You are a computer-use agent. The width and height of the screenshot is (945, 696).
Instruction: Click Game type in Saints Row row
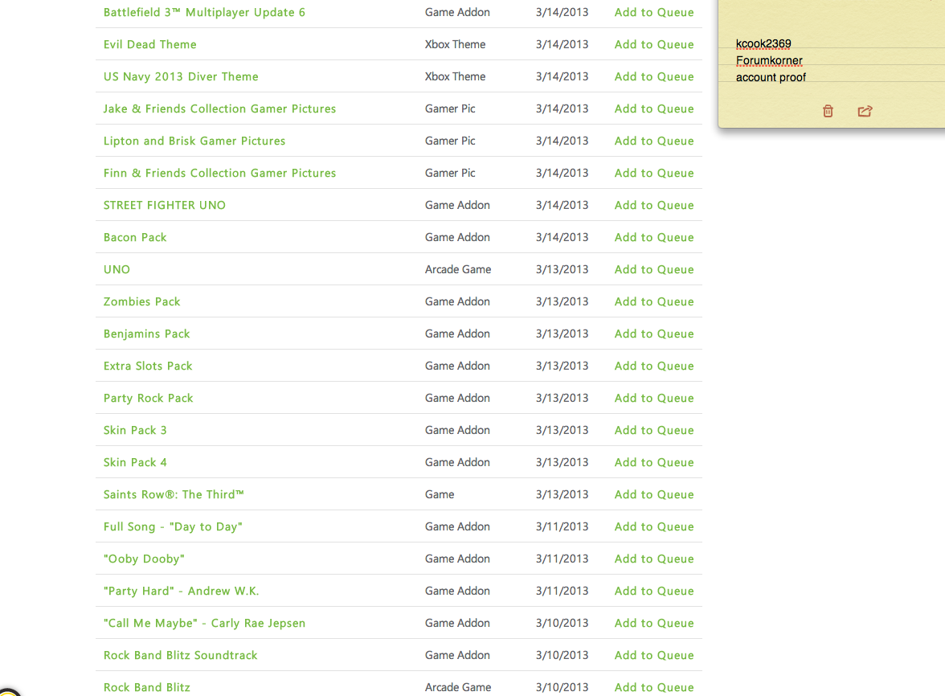440,494
